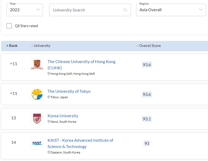Click the location pin beside Daejeon, South Korea
Viewport: 208px width, 161px height.
click(49, 152)
